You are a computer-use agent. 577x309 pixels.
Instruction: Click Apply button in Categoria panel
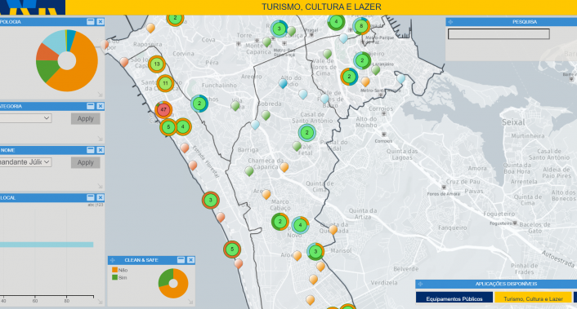tap(85, 118)
